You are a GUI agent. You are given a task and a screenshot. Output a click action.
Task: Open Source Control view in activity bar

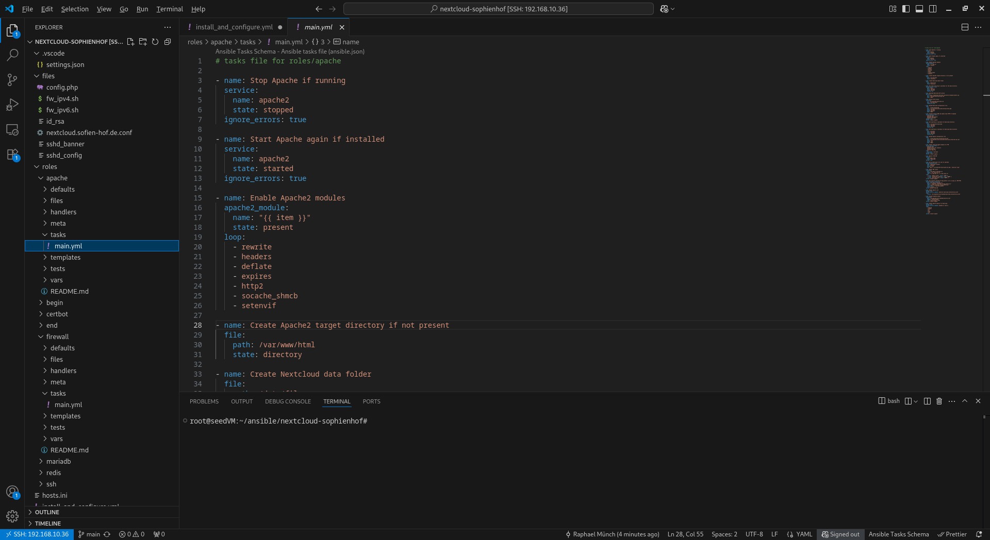point(12,79)
